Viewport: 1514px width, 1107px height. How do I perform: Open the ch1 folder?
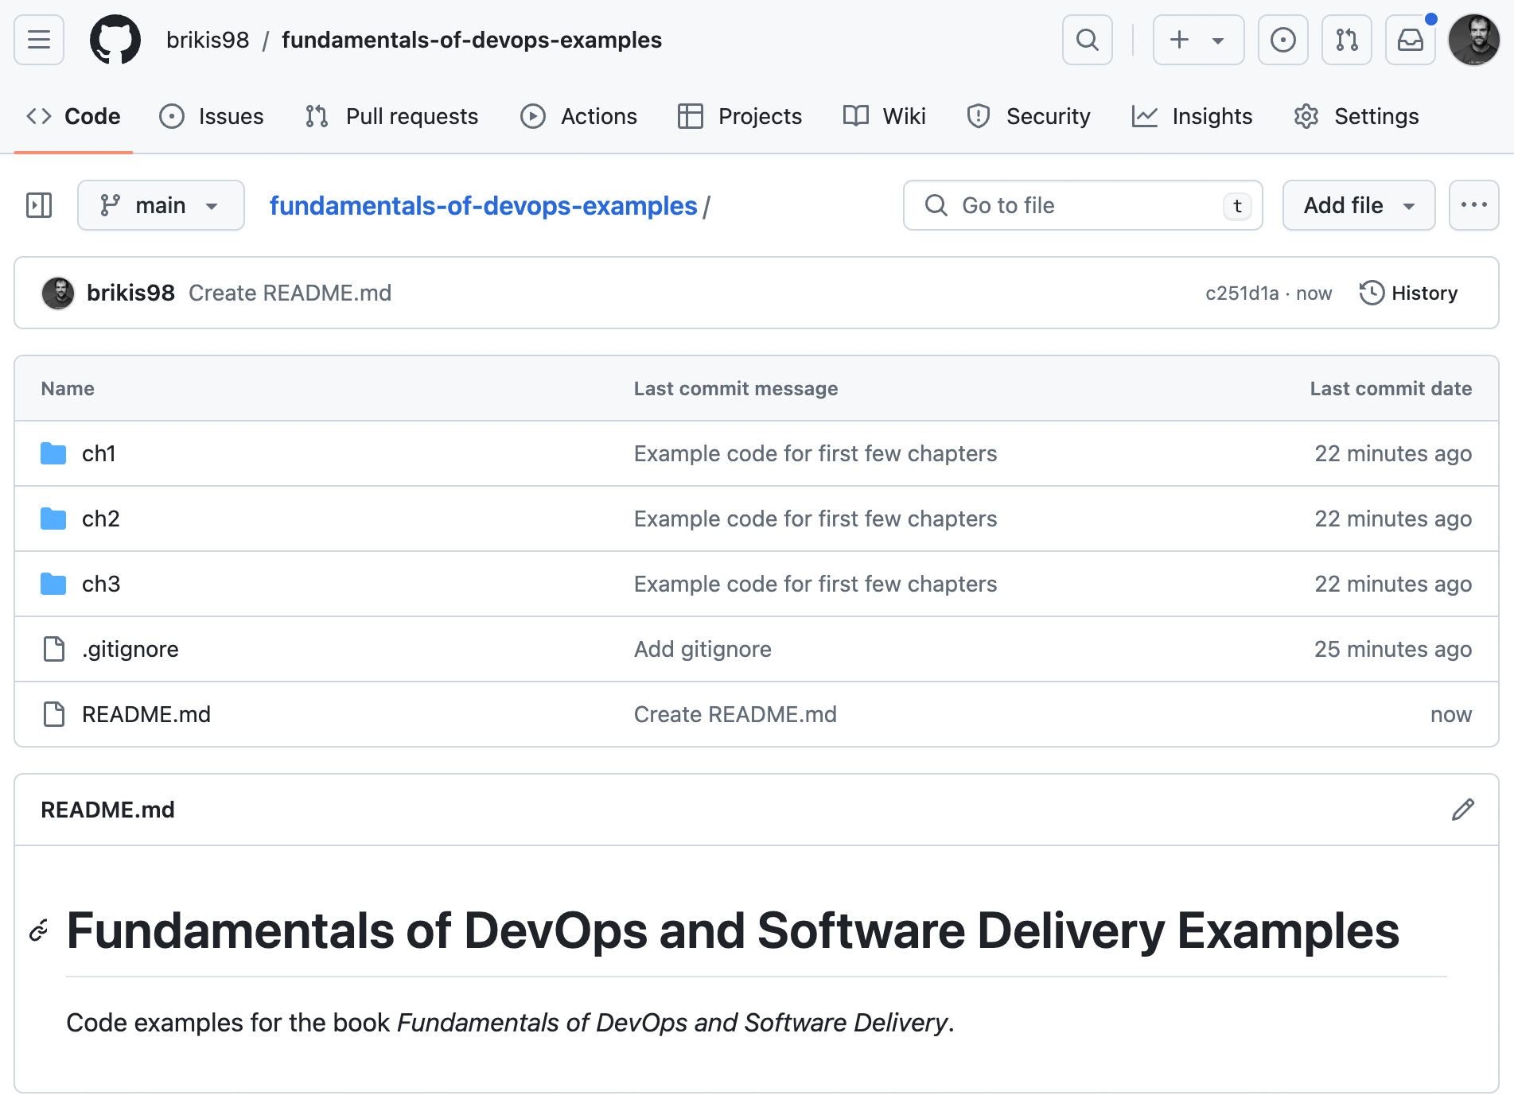point(99,453)
